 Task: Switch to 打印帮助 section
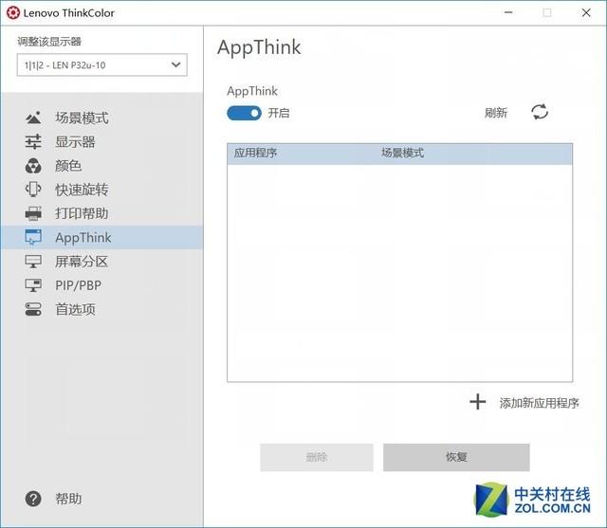[82, 213]
